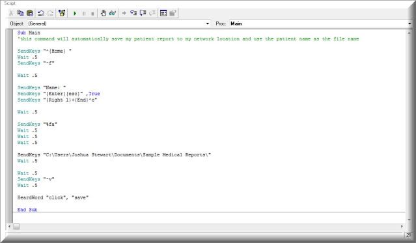
Task: Click the horizontal scrollbar thumb
Action: click(x=16, y=227)
